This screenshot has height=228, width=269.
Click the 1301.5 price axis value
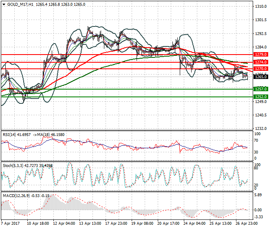click(261, 20)
